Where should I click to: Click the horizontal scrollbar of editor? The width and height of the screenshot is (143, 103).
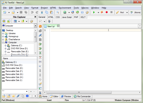[x=79, y=92]
